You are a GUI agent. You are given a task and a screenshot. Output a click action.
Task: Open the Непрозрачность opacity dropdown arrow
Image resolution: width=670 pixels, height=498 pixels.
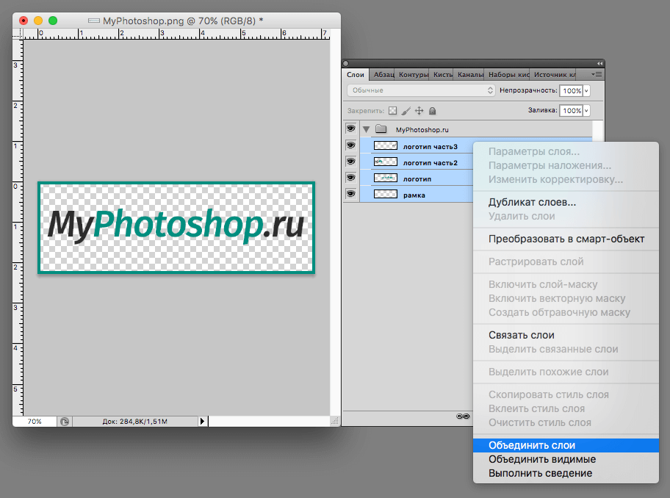586,91
